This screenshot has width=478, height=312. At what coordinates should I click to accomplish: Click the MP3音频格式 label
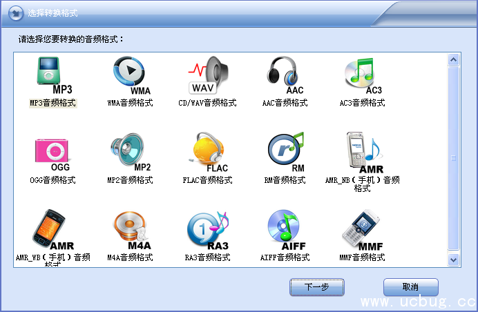tap(52, 104)
